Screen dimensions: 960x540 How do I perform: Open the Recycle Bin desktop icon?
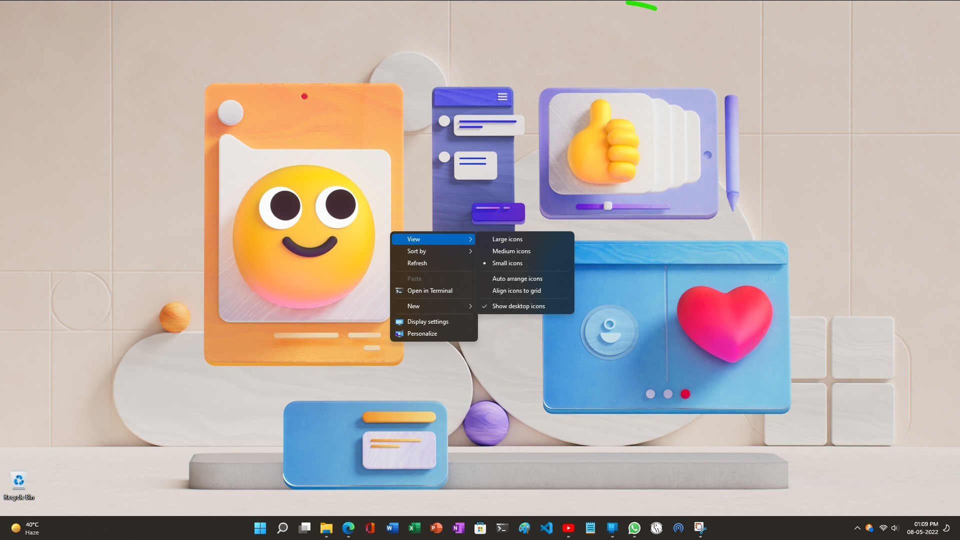[18, 486]
